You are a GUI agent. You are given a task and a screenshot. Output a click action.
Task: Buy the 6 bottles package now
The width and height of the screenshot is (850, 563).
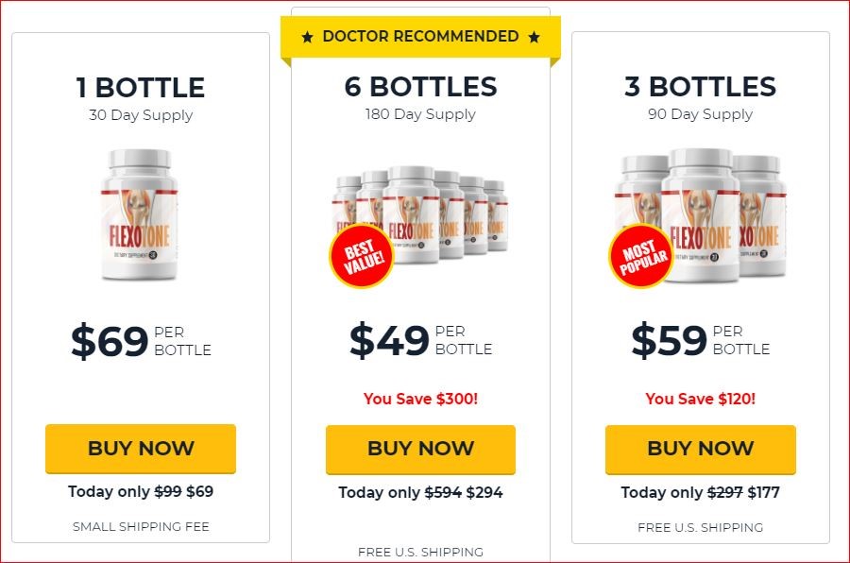pyautogui.click(x=420, y=449)
